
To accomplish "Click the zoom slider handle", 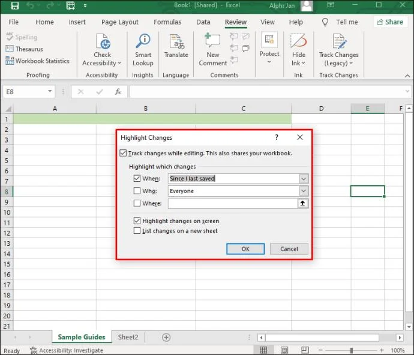I will (352, 350).
